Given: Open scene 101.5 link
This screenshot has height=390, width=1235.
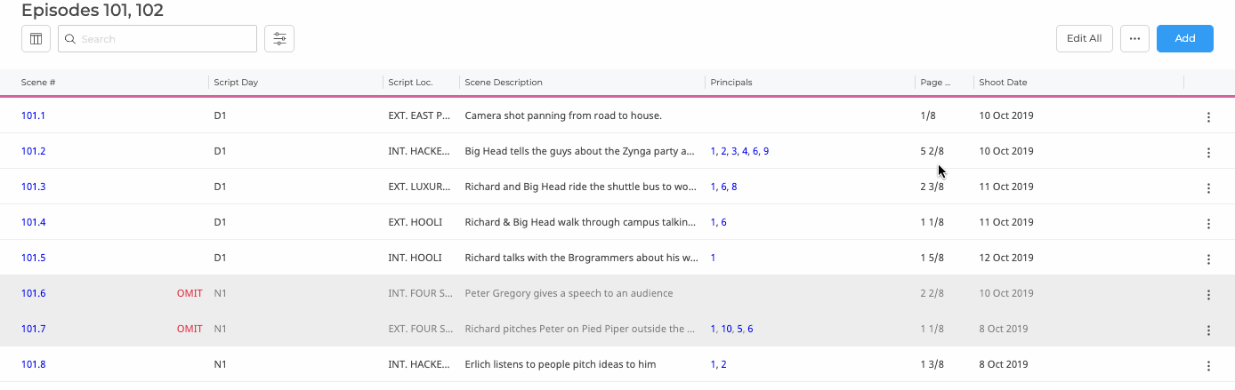Looking at the screenshot, I should (33, 259).
